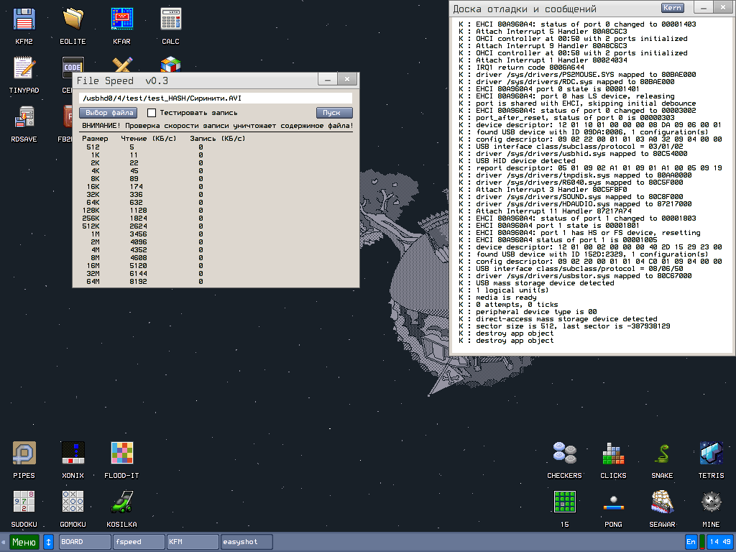Launch the RDSAVE ramdisk save tool
Screen dimensions: 736x552
coord(24,117)
